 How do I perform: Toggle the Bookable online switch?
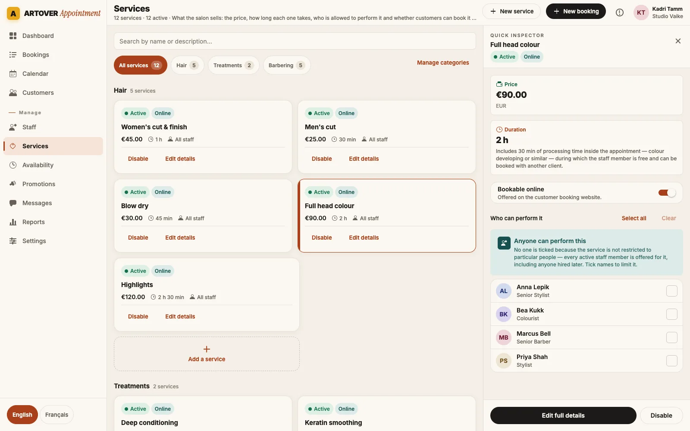click(667, 193)
